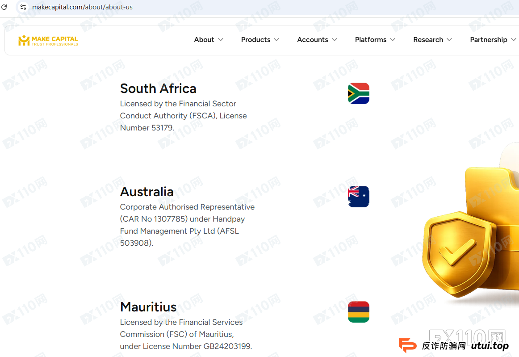Expand the Products chevron arrow
519x357 pixels.
point(277,40)
